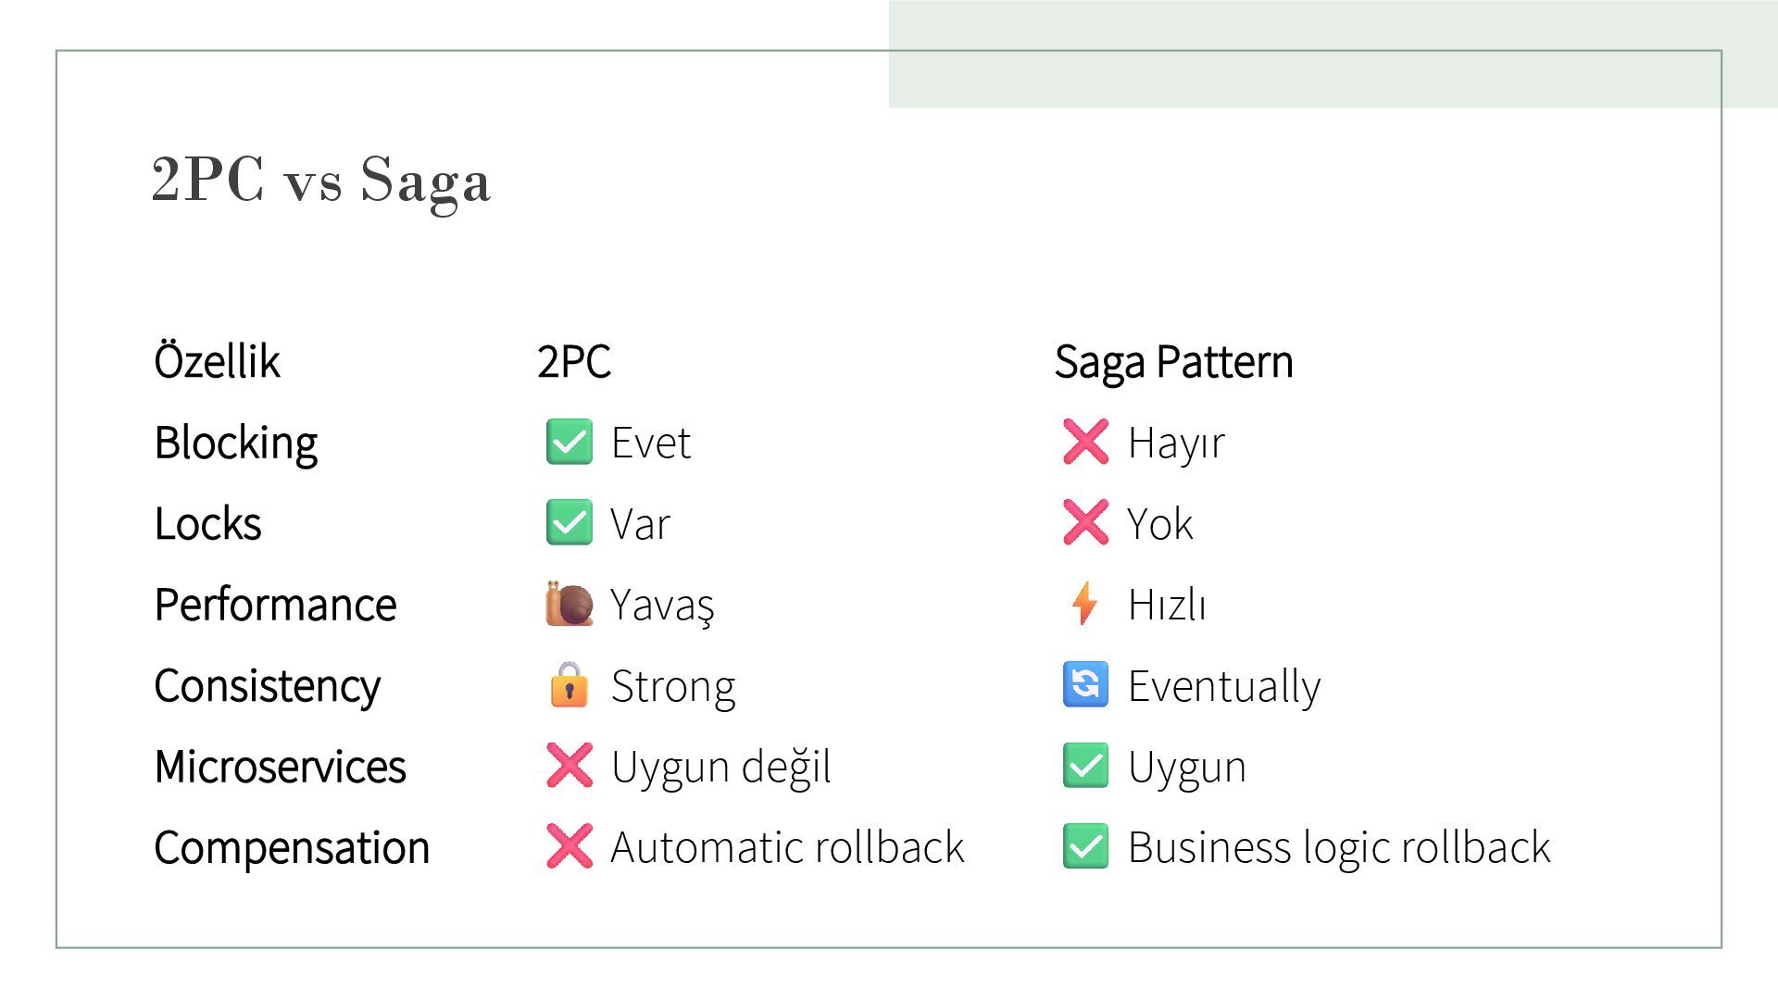Viewport: 1778px width, 1000px height.
Task: Click the lightning bolt icon beside Hızlı
Action: [1084, 605]
